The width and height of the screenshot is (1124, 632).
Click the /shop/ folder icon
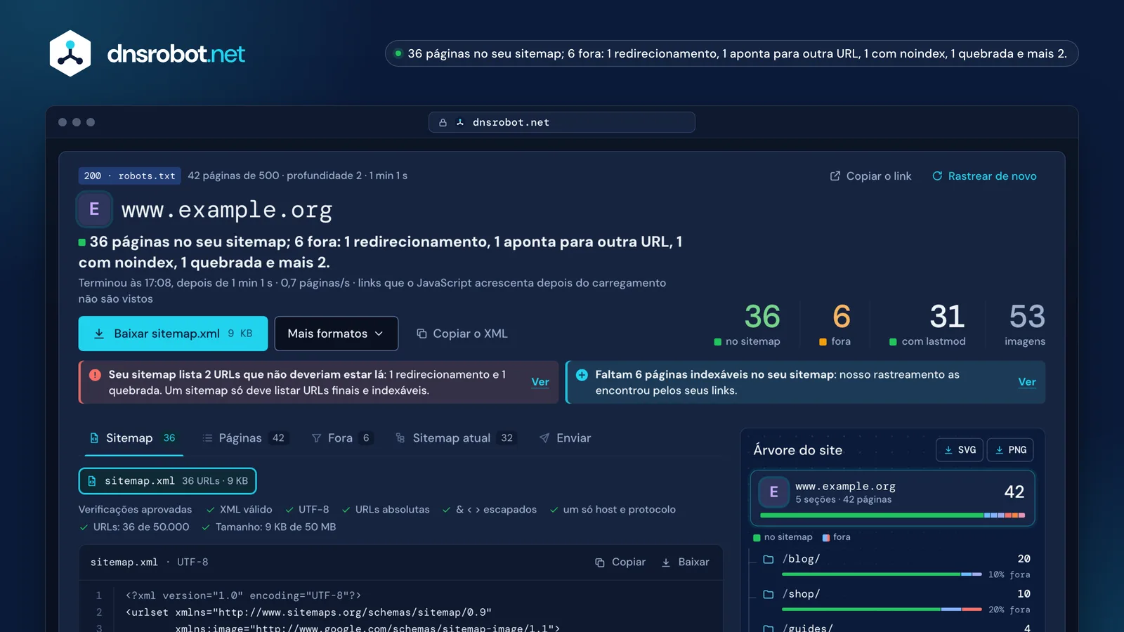pyautogui.click(x=769, y=594)
